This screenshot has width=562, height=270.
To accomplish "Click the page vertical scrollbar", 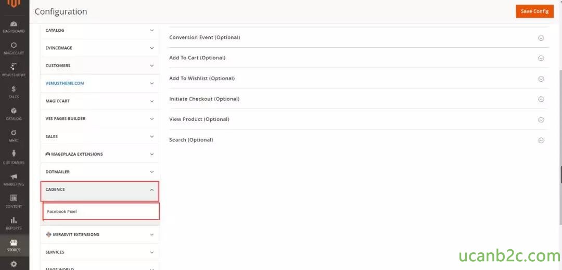I will tap(560, 148).
